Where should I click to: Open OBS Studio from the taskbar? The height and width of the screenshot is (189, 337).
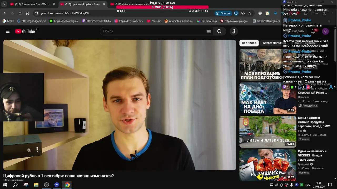click(x=47, y=185)
